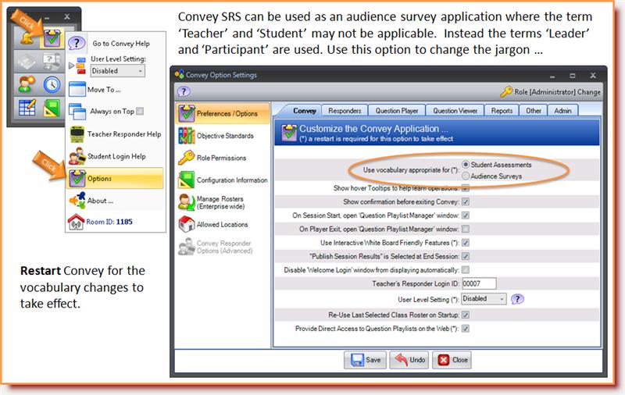
Task: Enable Disable Welcome Login window checkbox
Action: pos(465,270)
